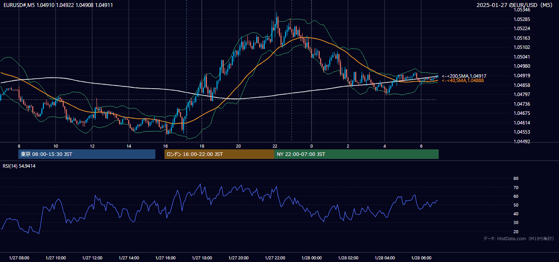Click the RSI scale level 40
Screen dimensions: 559x262
coord(516,214)
